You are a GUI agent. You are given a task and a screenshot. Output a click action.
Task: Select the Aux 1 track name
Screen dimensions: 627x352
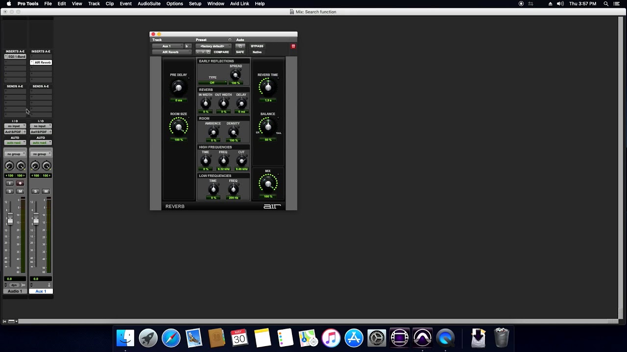tap(41, 291)
